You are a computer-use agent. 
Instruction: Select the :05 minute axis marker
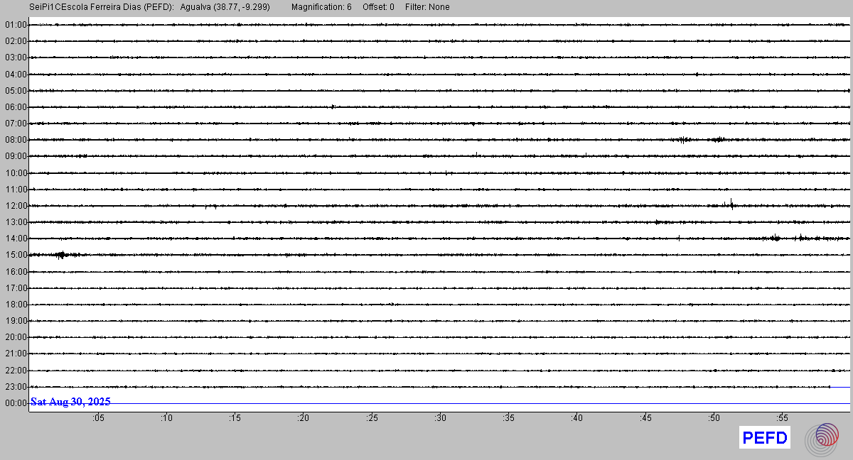click(97, 418)
